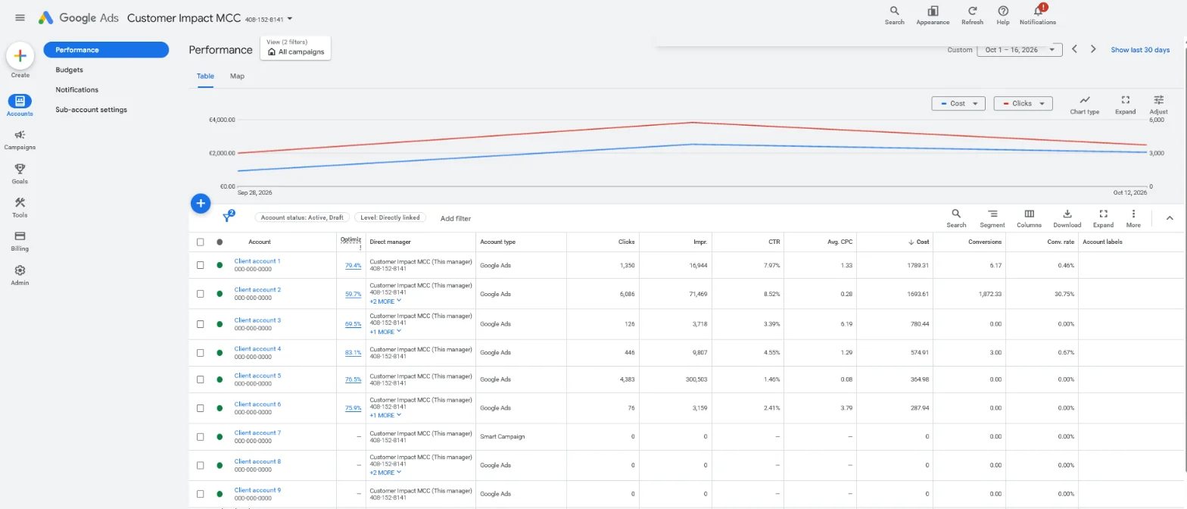Edit the Account status filter chip
Screen dimensions: 1187x509
301,217
